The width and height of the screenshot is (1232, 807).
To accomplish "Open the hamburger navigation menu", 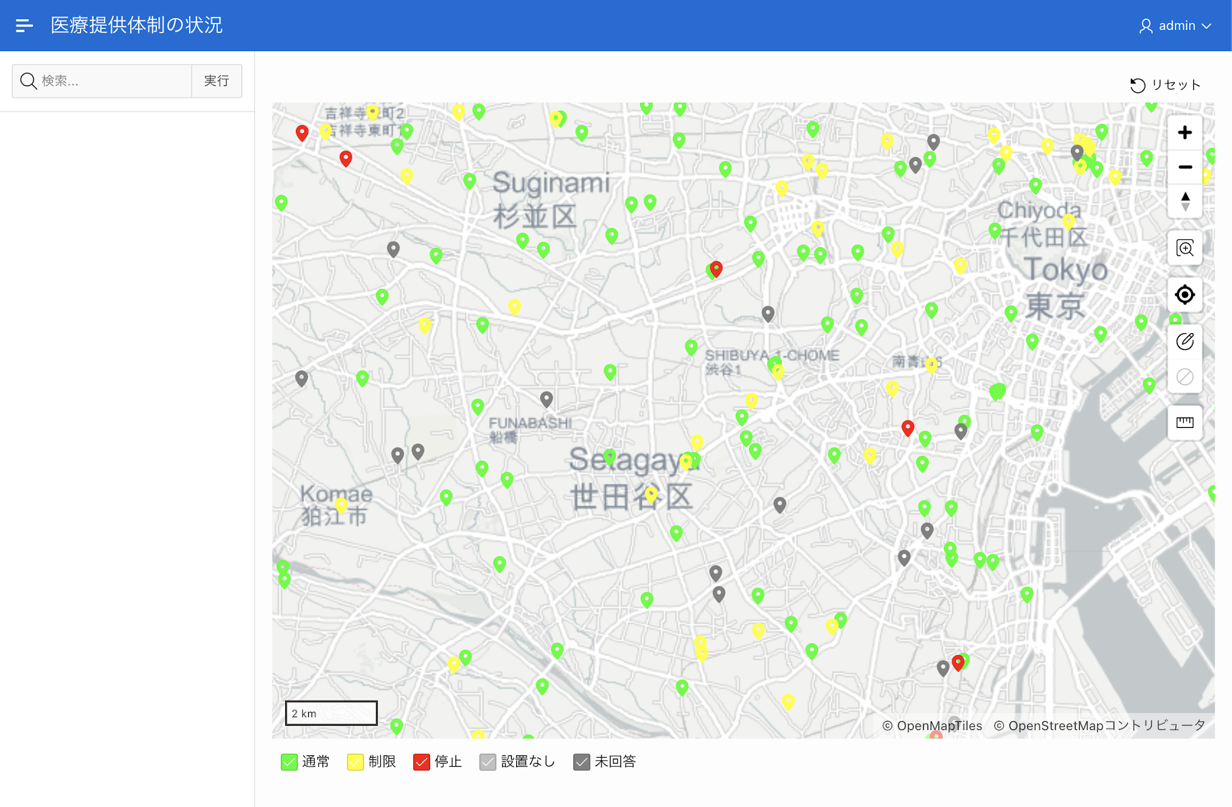I will click(24, 25).
